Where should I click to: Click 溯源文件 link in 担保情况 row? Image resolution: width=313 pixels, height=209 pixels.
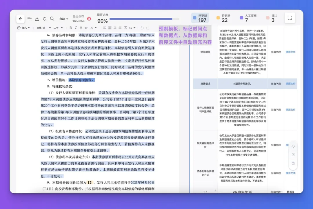point(290,84)
